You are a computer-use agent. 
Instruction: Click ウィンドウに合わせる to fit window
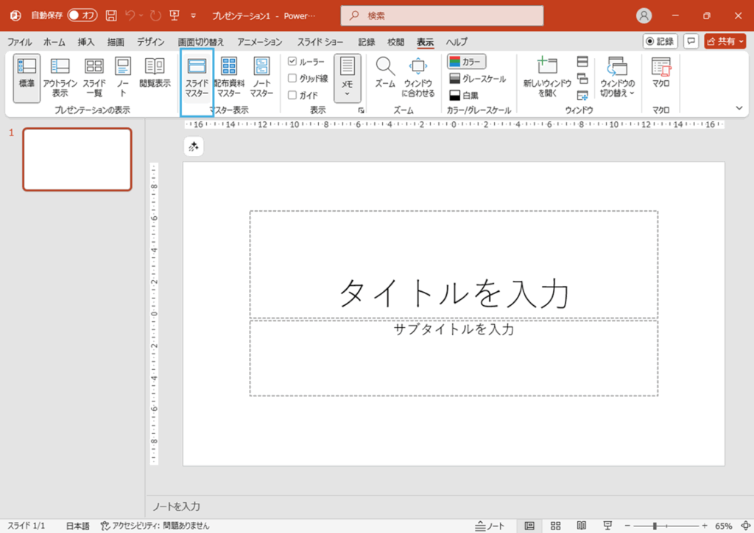(418, 76)
